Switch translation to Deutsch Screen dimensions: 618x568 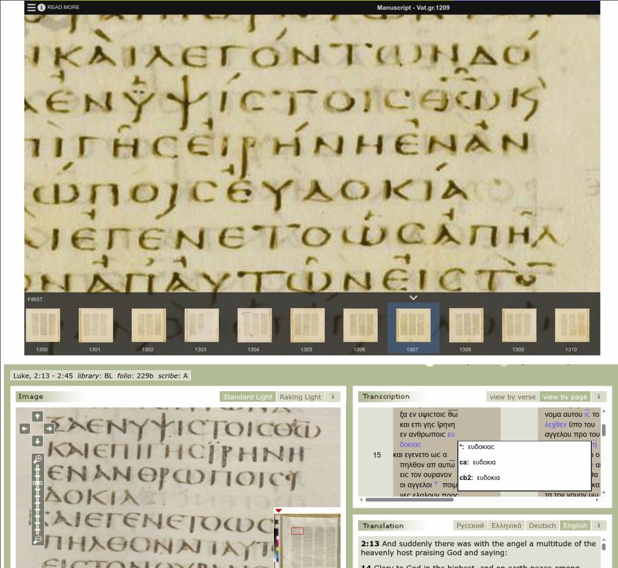tap(542, 526)
